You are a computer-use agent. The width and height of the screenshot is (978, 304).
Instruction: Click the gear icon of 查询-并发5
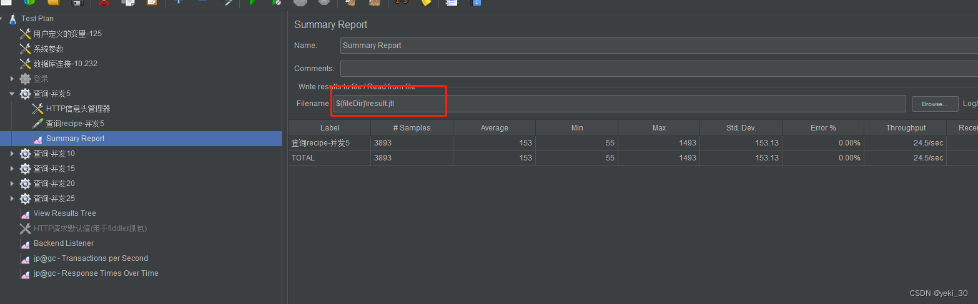coord(25,94)
